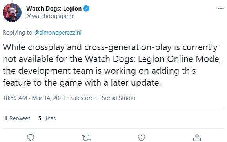Image resolution: width=227 pixels, height=142 pixels.
Task: Open the Mar 14, 2021 date link
Action: (49, 98)
